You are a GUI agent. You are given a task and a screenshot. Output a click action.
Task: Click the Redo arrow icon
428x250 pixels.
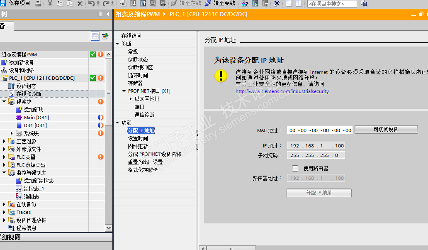pos(106,3)
